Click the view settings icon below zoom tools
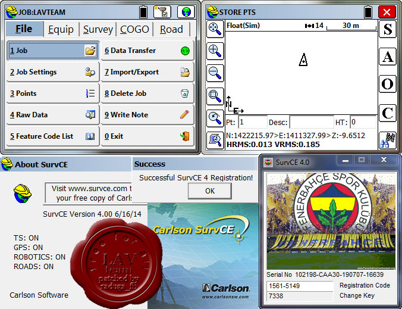This screenshot has height=309, width=402. point(215,141)
